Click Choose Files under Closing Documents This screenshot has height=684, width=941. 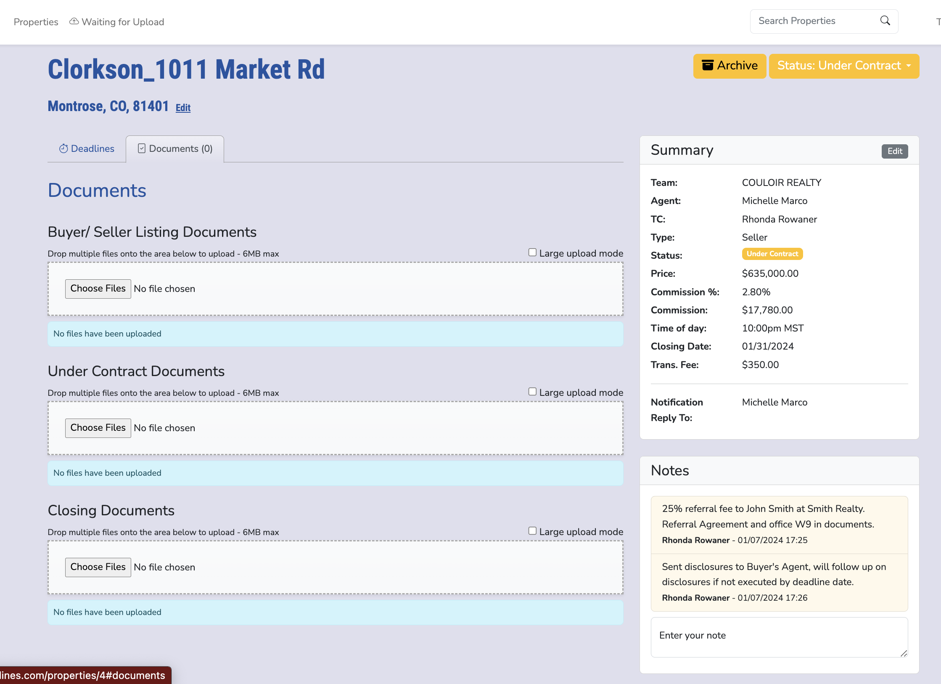tap(98, 567)
